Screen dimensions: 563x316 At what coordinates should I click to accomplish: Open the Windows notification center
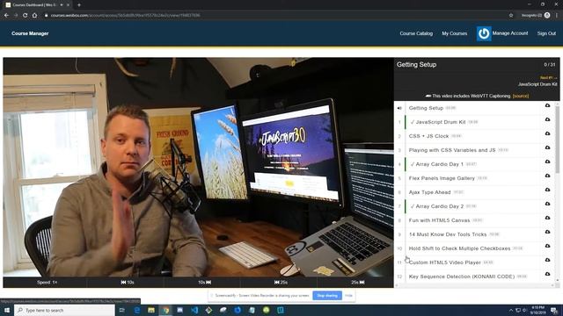(x=554, y=310)
